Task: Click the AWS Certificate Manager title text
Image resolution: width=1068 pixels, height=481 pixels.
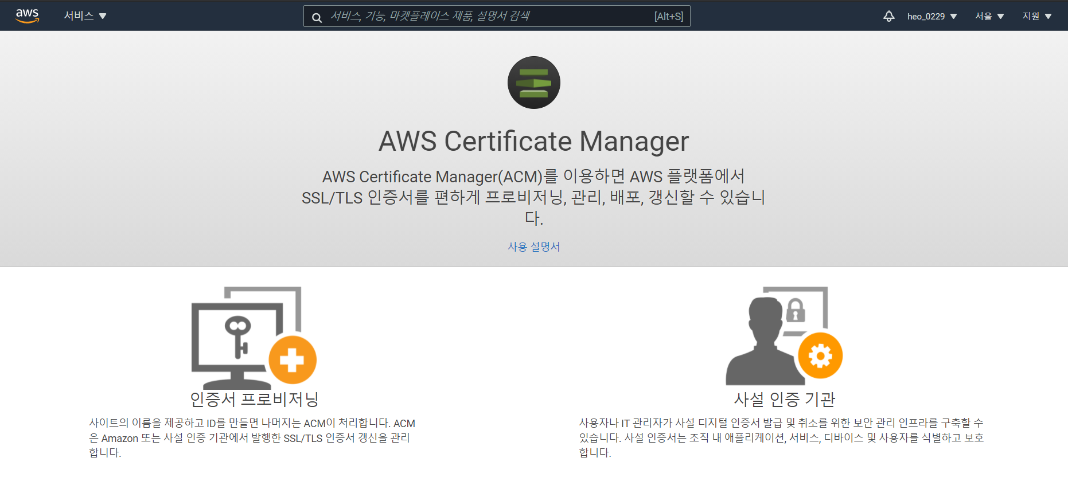Action: 534,141
